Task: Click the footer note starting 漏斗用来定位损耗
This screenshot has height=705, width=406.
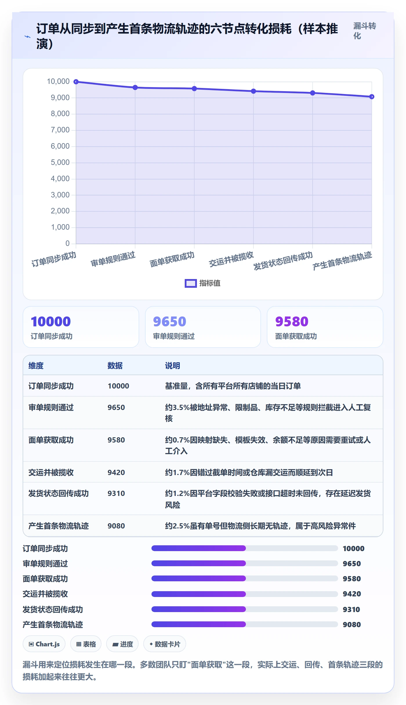Action: pyautogui.click(x=203, y=670)
